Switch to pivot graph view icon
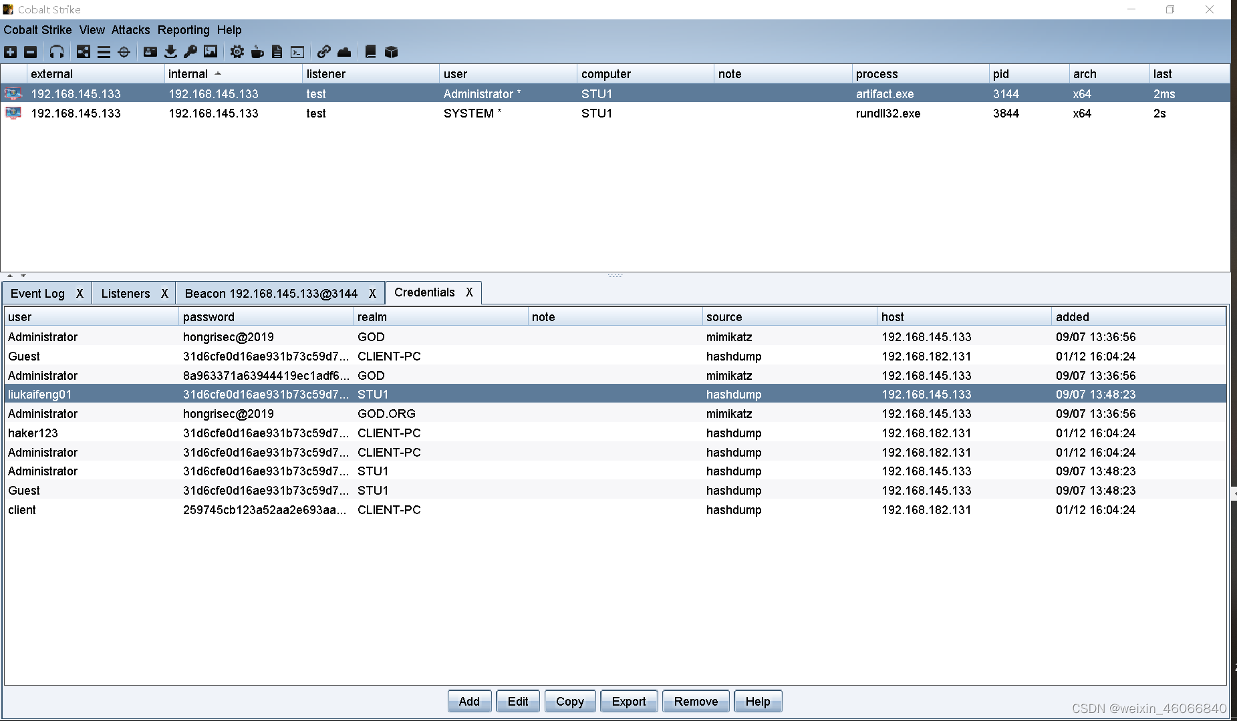Viewport: 1237px width, 721px height. tap(84, 52)
